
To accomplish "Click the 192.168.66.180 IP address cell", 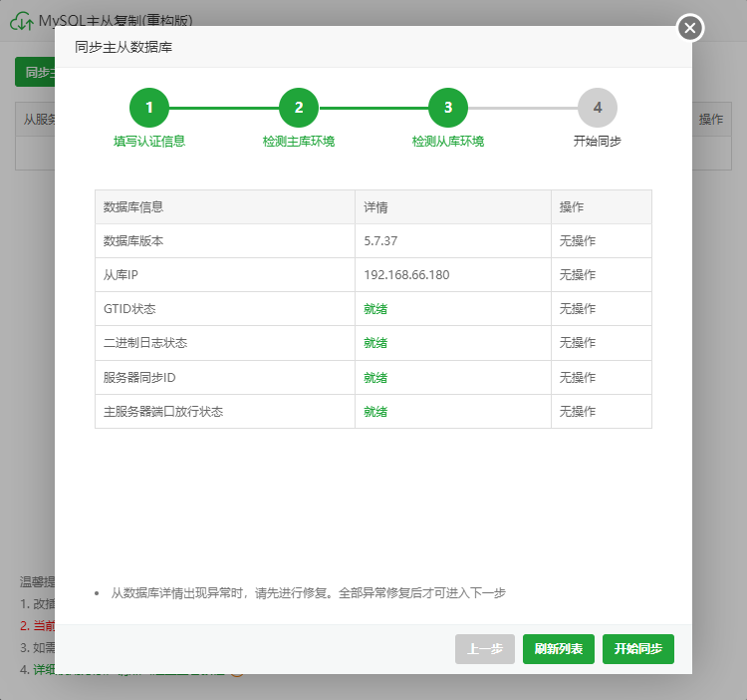I will tap(406, 275).
